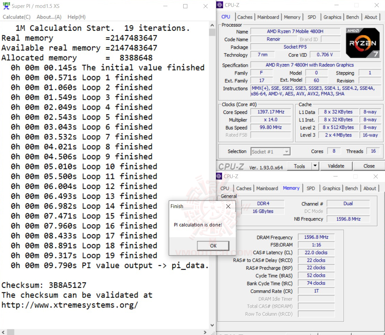Switch to Memory tab in upper CPU-Z window

pyautogui.click(x=292, y=17)
